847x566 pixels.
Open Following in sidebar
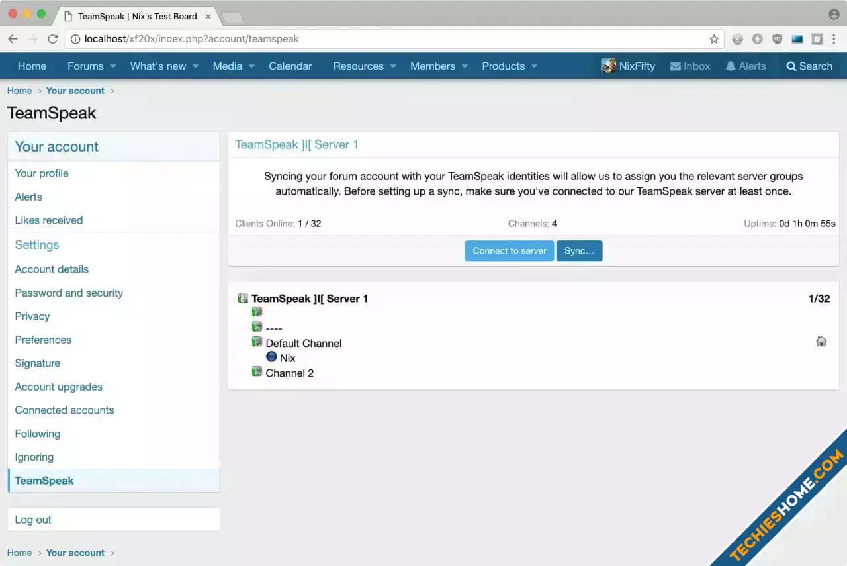tap(113, 434)
